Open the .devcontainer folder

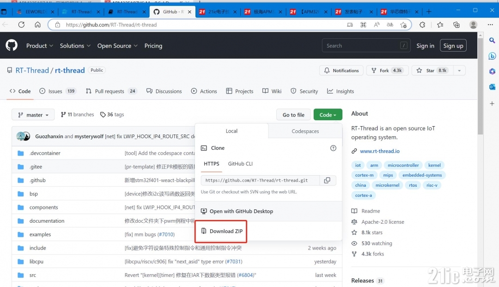click(45, 153)
